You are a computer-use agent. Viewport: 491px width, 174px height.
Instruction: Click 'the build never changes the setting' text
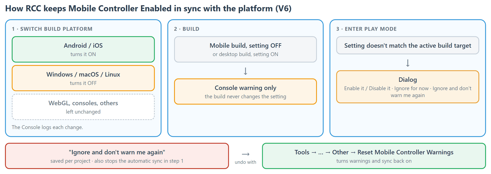click(245, 97)
